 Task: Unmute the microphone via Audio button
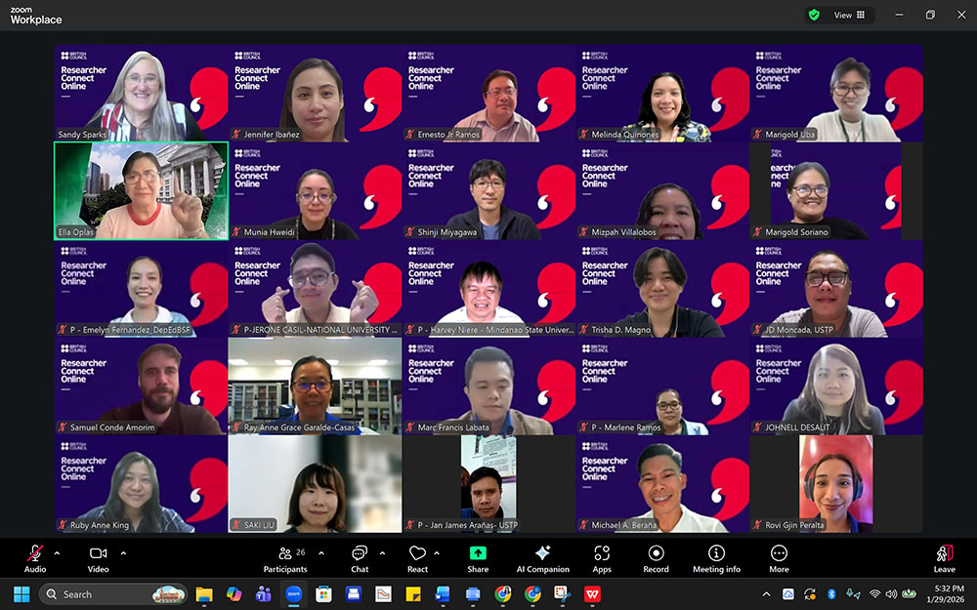(35, 556)
